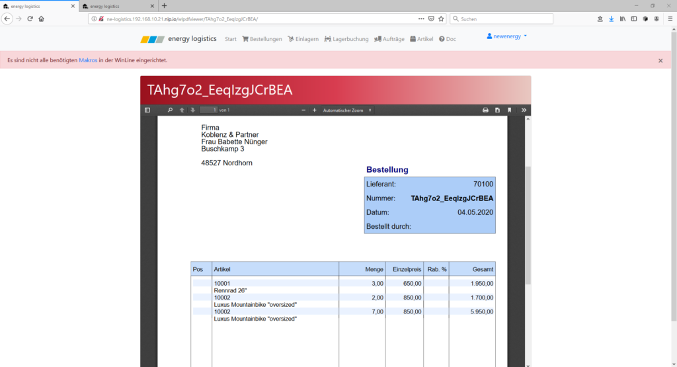Screen dimensions: 677x367
Task: Zoom out the PDF with minus button
Action: (x=303, y=110)
